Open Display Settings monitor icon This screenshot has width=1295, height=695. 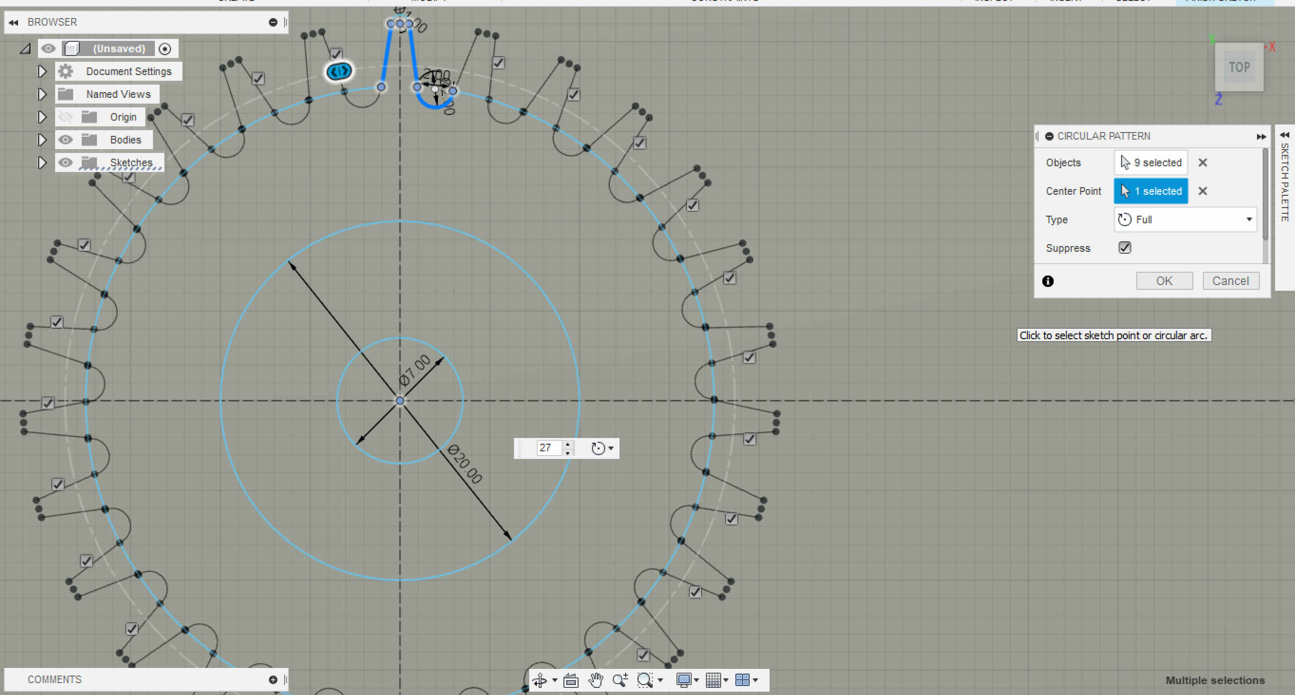[x=683, y=680]
